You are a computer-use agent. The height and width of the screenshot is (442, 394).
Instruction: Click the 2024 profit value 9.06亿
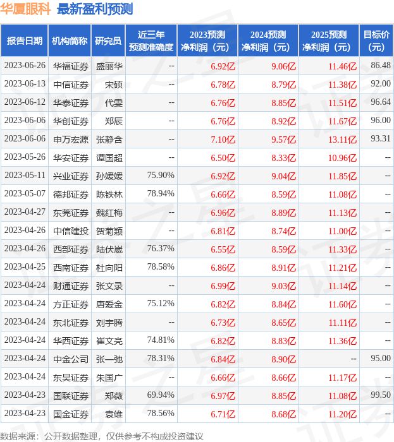pyautogui.click(x=284, y=66)
